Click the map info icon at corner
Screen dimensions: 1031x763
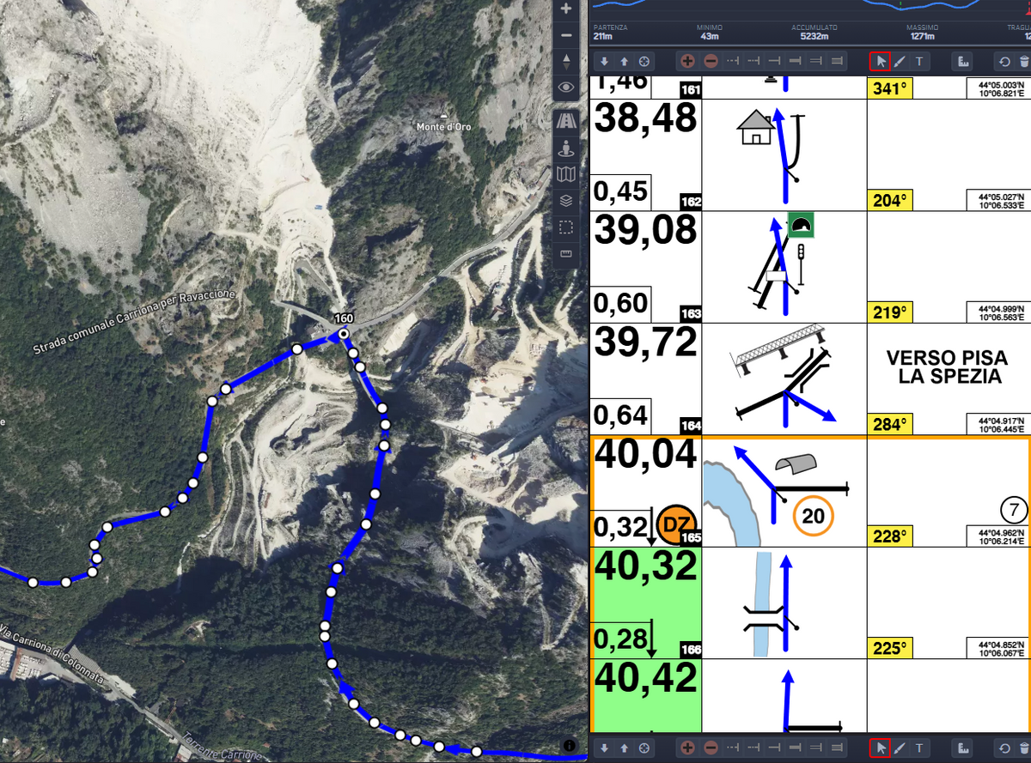coord(570,747)
